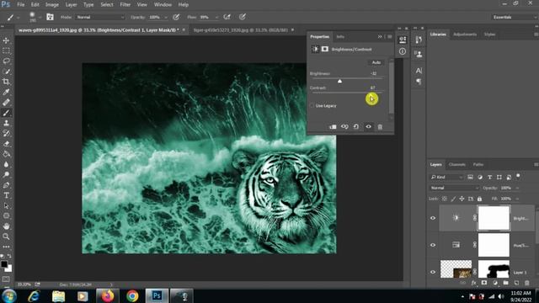
Task: Open brush Opacity slider dropdown
Action: (166, 17)
